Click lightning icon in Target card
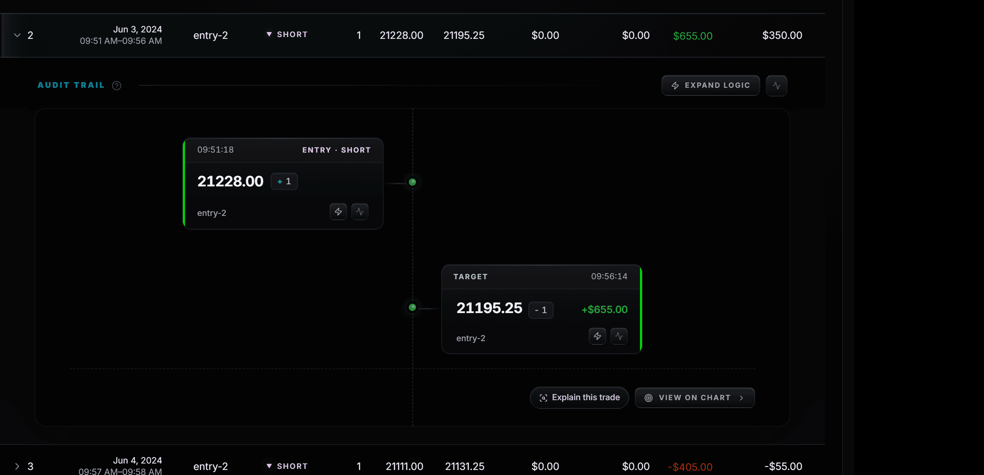This screenshot has width=984, height=475. [597, 336]
